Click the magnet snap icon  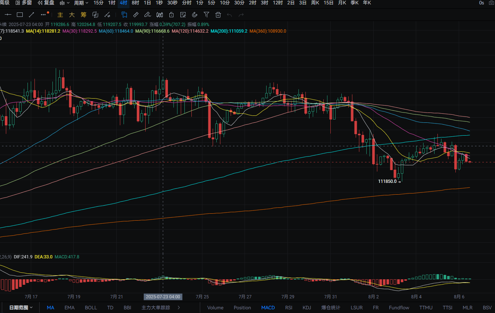(195, 15)
